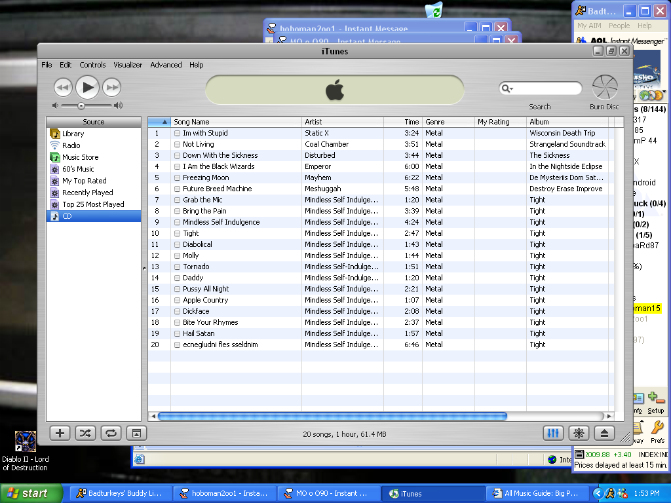Image resolution: width=671 pixels, height=503 pixels.
Task: Click horizontal scrollbar left arrow
Action: (153, 416)
